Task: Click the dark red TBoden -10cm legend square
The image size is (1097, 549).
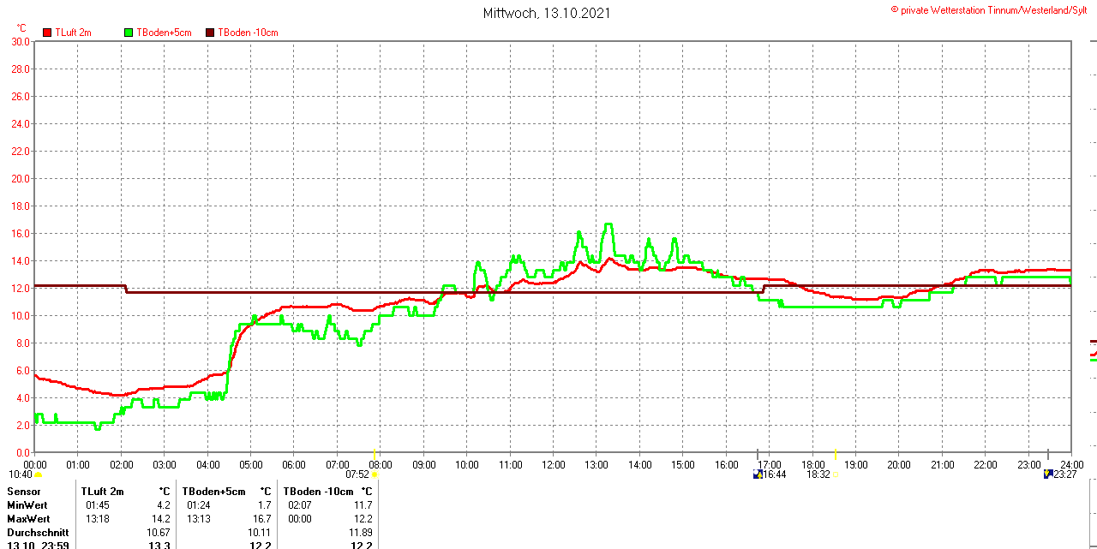Action: tap(210, 33)
